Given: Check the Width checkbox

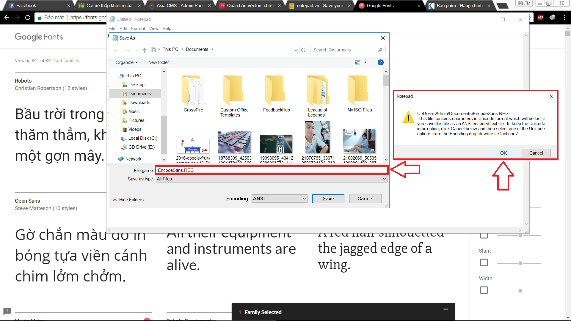Looking at the screenshot, I should (484, 290).
